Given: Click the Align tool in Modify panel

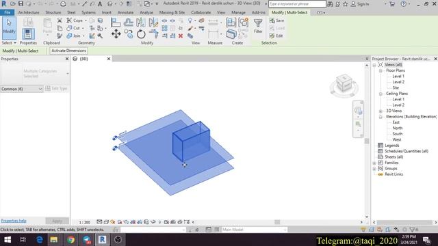Looking at the screenshot, I should click(x=116, y=22).
